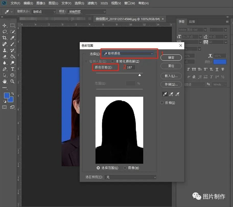The height and width of the screenshot is (207, 233).
Task: Switch to the 段落 panel tab
Action: (192, 22)
